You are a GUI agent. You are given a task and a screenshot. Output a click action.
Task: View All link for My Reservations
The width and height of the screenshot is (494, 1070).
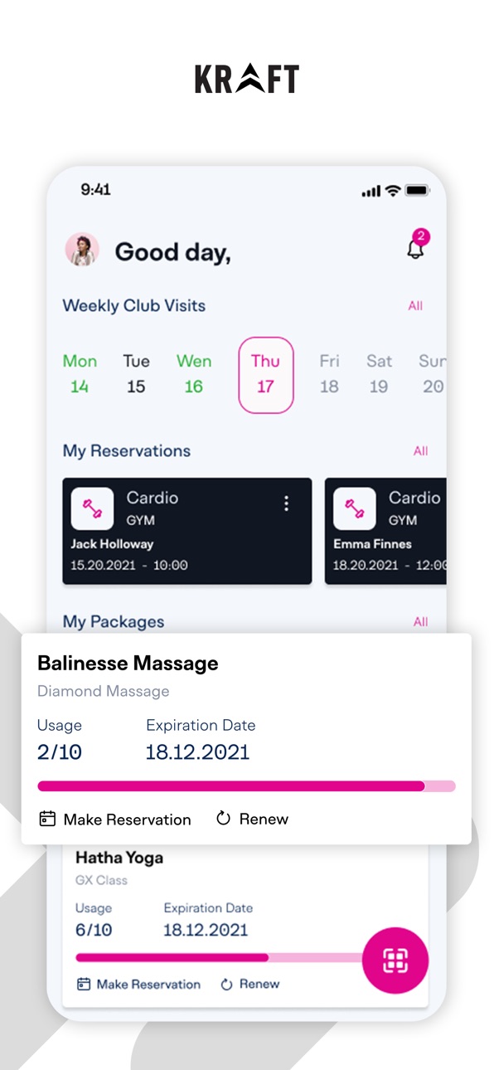pos(421,451)
